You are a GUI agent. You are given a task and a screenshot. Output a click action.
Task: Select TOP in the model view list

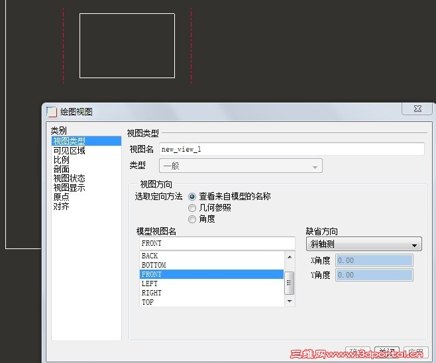click(211, 302)
